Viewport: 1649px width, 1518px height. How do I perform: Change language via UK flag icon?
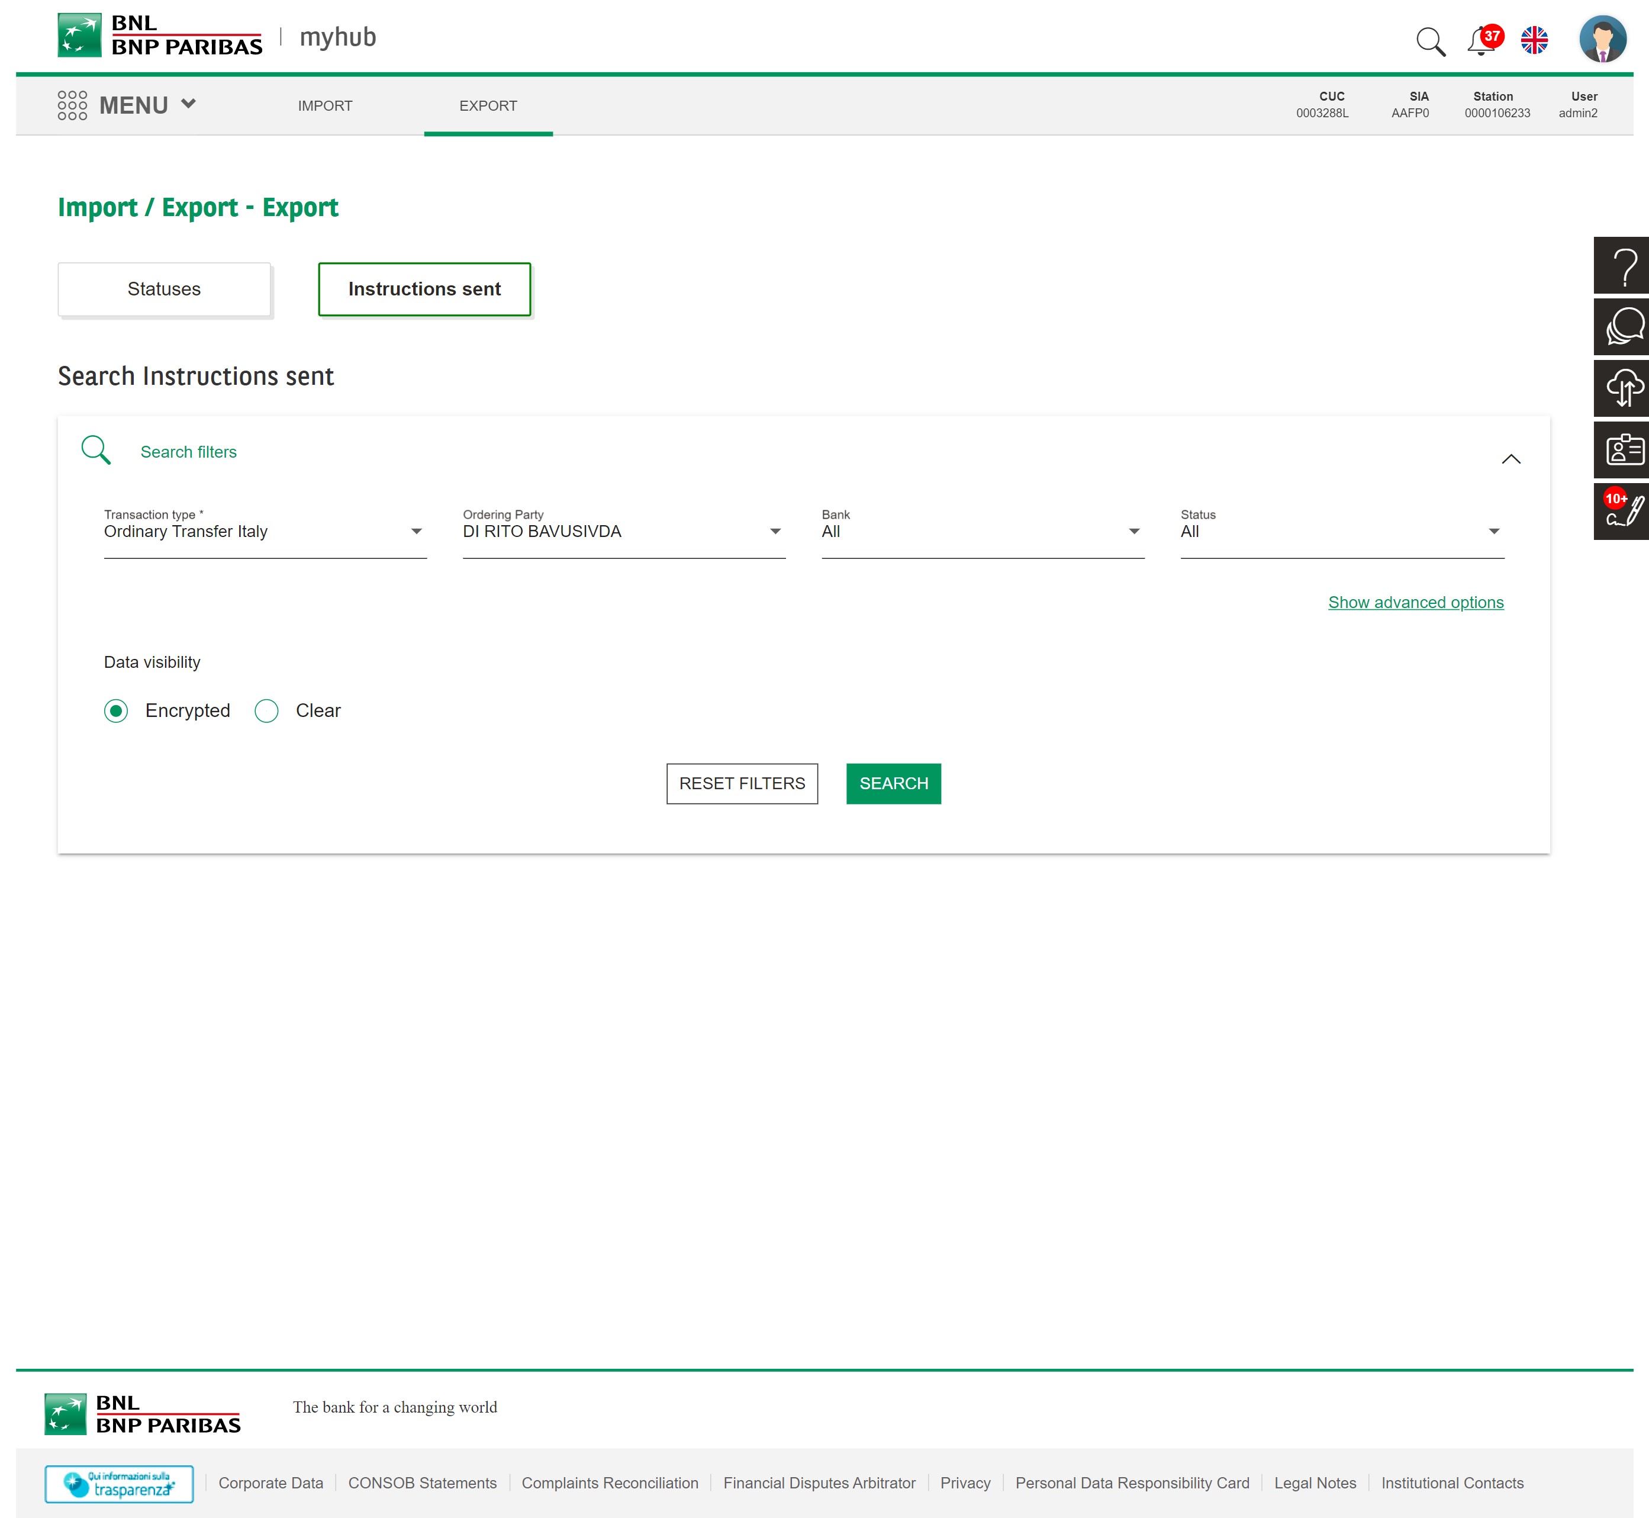tap(1534, 40)
